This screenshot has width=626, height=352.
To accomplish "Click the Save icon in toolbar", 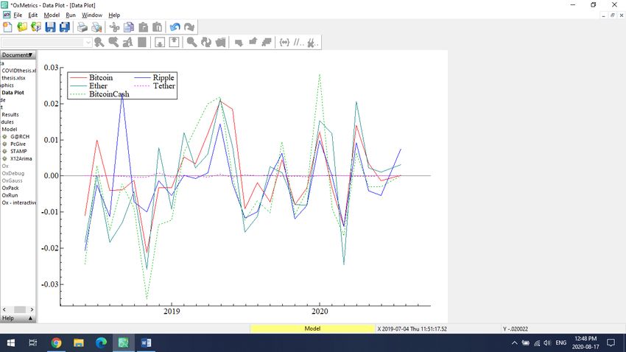I will point(50,27).
